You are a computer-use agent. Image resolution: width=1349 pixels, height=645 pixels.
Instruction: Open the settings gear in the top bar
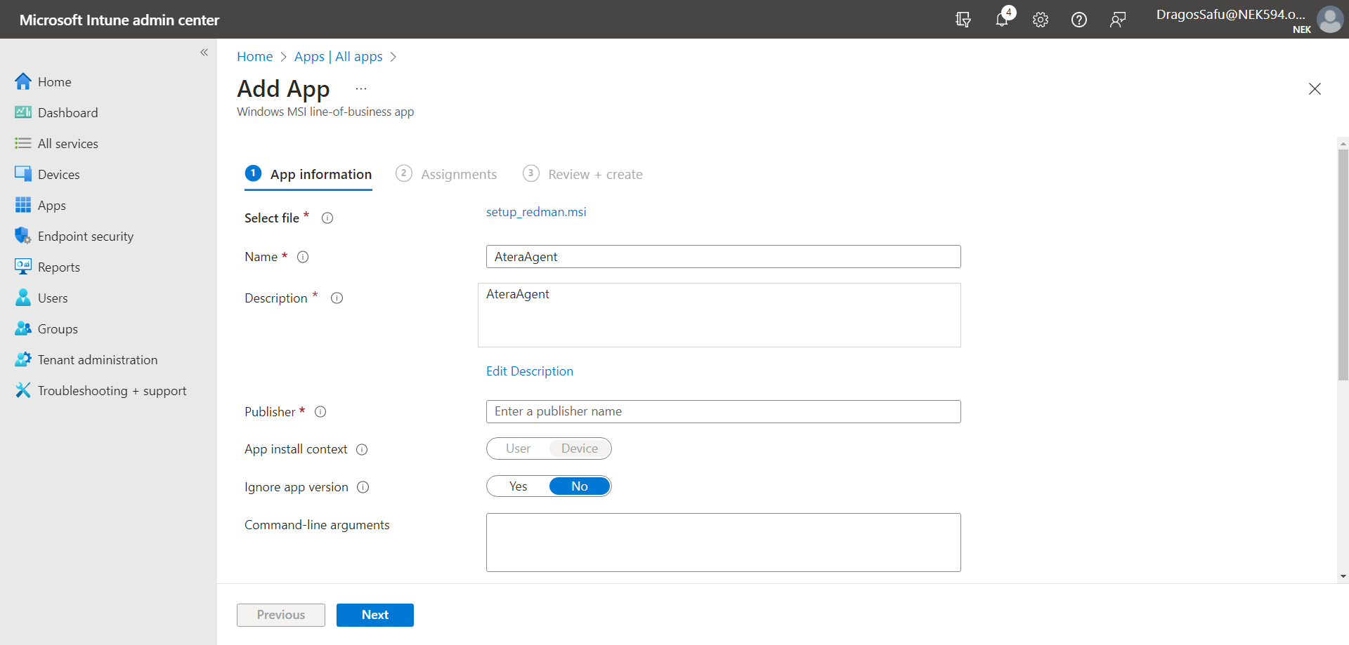pos(1041,19)
